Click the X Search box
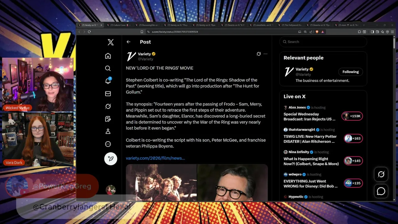This screenshot has width=398, height=224. pos(323,42)
